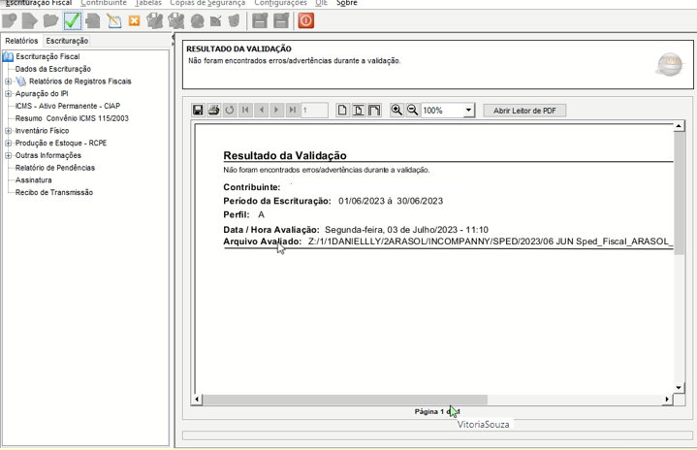The width and height of the screenshot is (697, 450).
Task: Click the report horizontal scrollbar thumb
Action: click(344, 400)
